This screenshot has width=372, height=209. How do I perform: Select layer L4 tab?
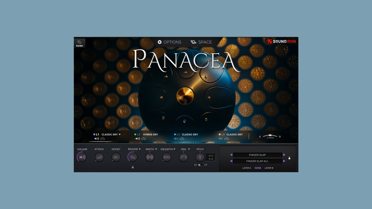pos(221,135)
